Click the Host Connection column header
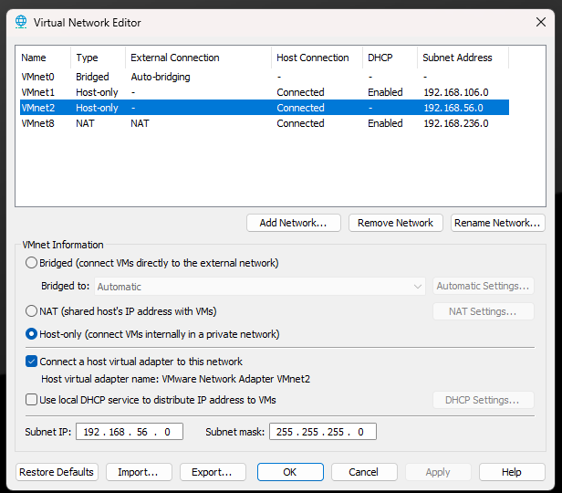Image resolution: width=562 pixels, height=493 pixels. click(317, 58)
